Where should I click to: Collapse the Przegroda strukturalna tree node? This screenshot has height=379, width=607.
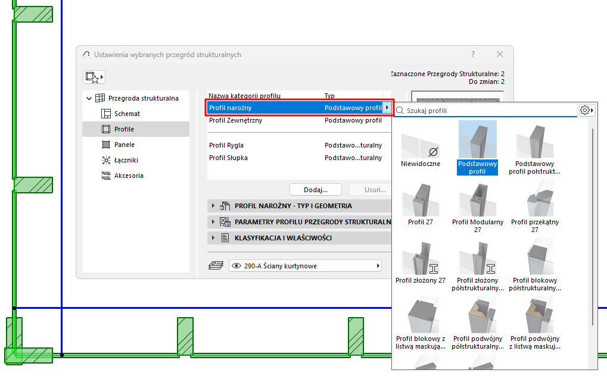89,98
